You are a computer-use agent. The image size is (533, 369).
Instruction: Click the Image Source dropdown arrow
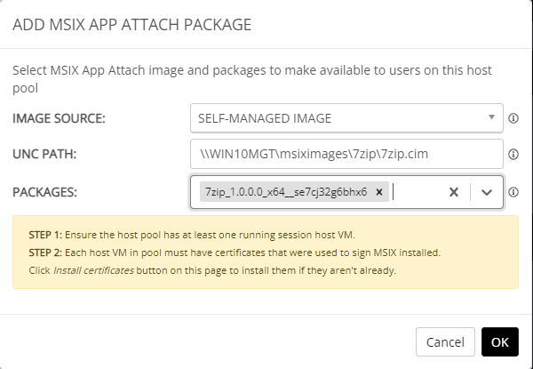click(490, 117)
